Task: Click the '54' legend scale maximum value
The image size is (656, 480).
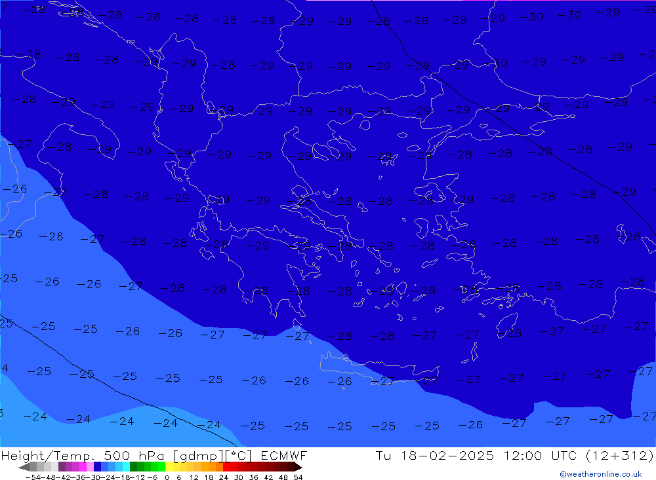Action: [298, 477]
